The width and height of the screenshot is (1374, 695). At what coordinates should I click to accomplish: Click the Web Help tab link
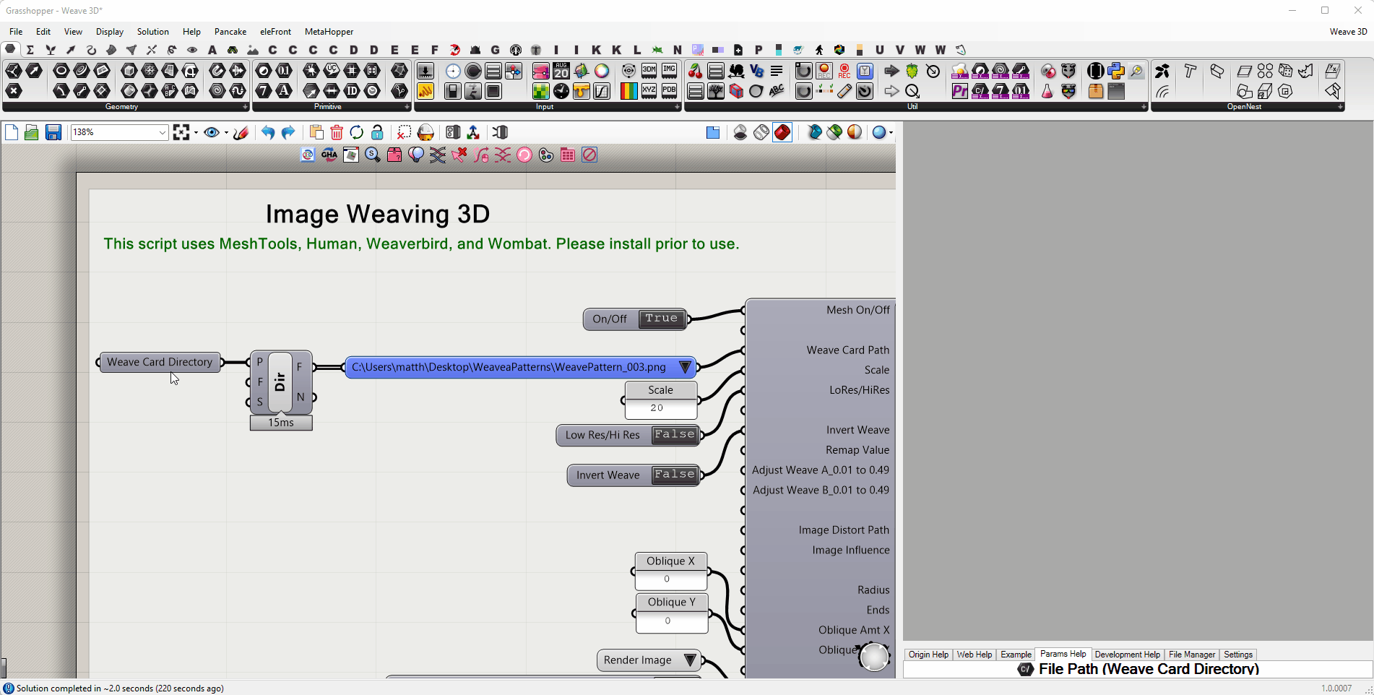(974, 655)
